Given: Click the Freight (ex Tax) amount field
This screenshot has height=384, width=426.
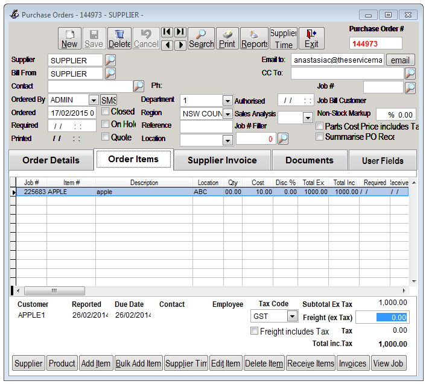Looking at the screenshot, I should pos(382,317).
